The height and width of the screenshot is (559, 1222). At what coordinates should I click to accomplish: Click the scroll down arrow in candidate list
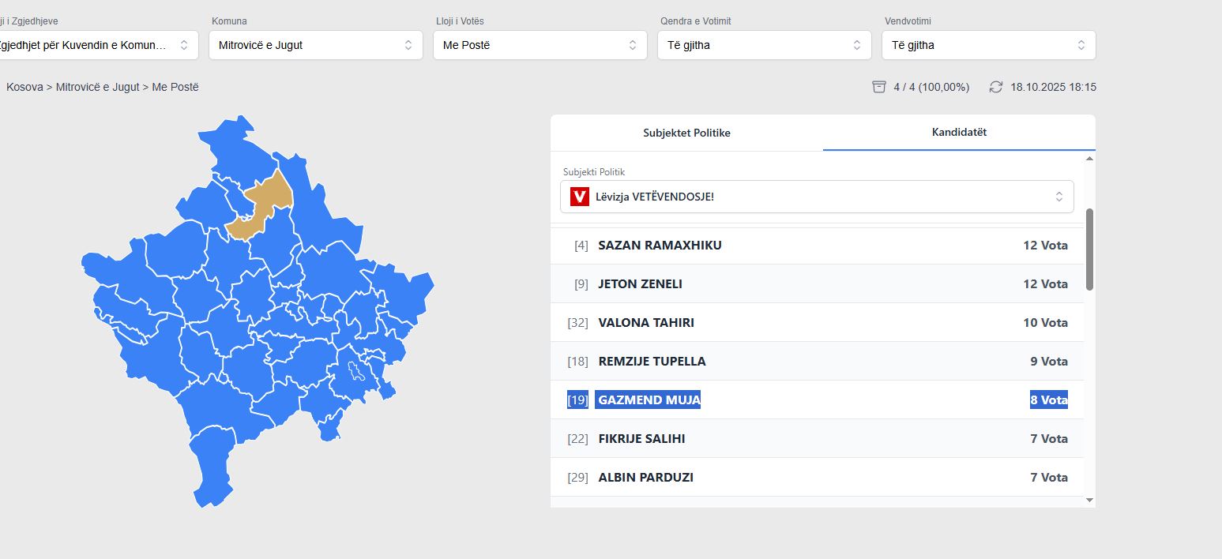1090,500
